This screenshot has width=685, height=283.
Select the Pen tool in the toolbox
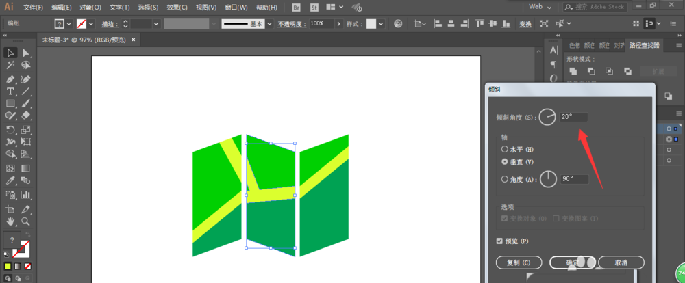(x=11, y=79)
